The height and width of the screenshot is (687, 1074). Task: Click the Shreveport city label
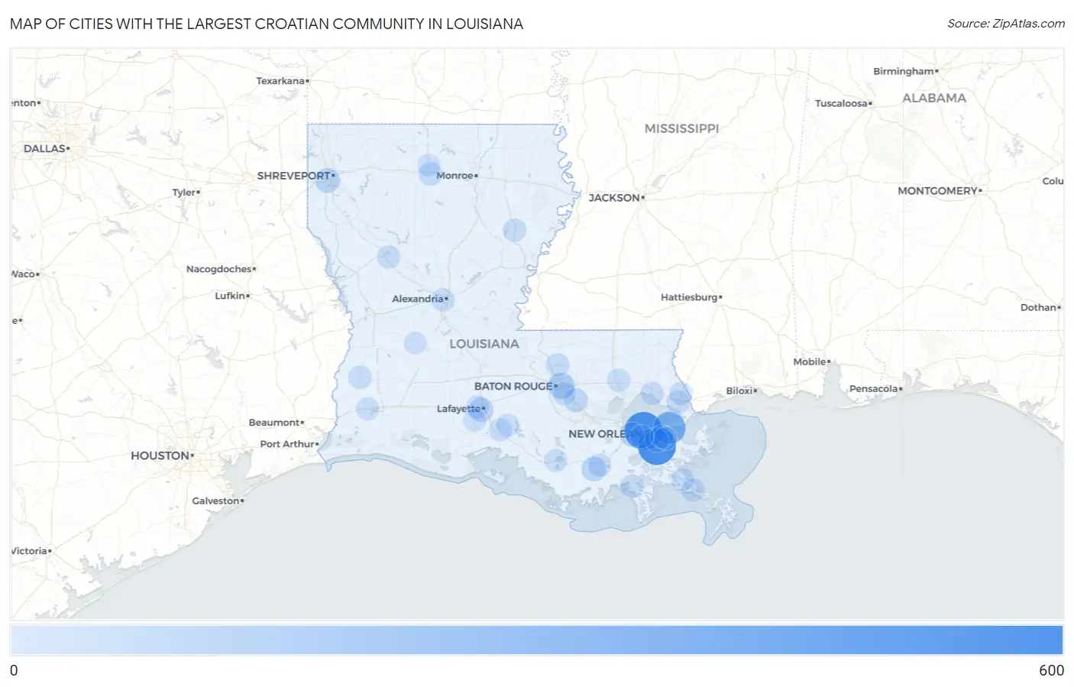[295, 176]
